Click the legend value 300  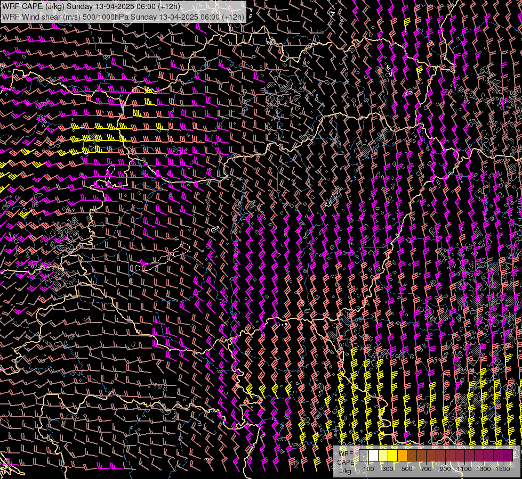point(388,469)
